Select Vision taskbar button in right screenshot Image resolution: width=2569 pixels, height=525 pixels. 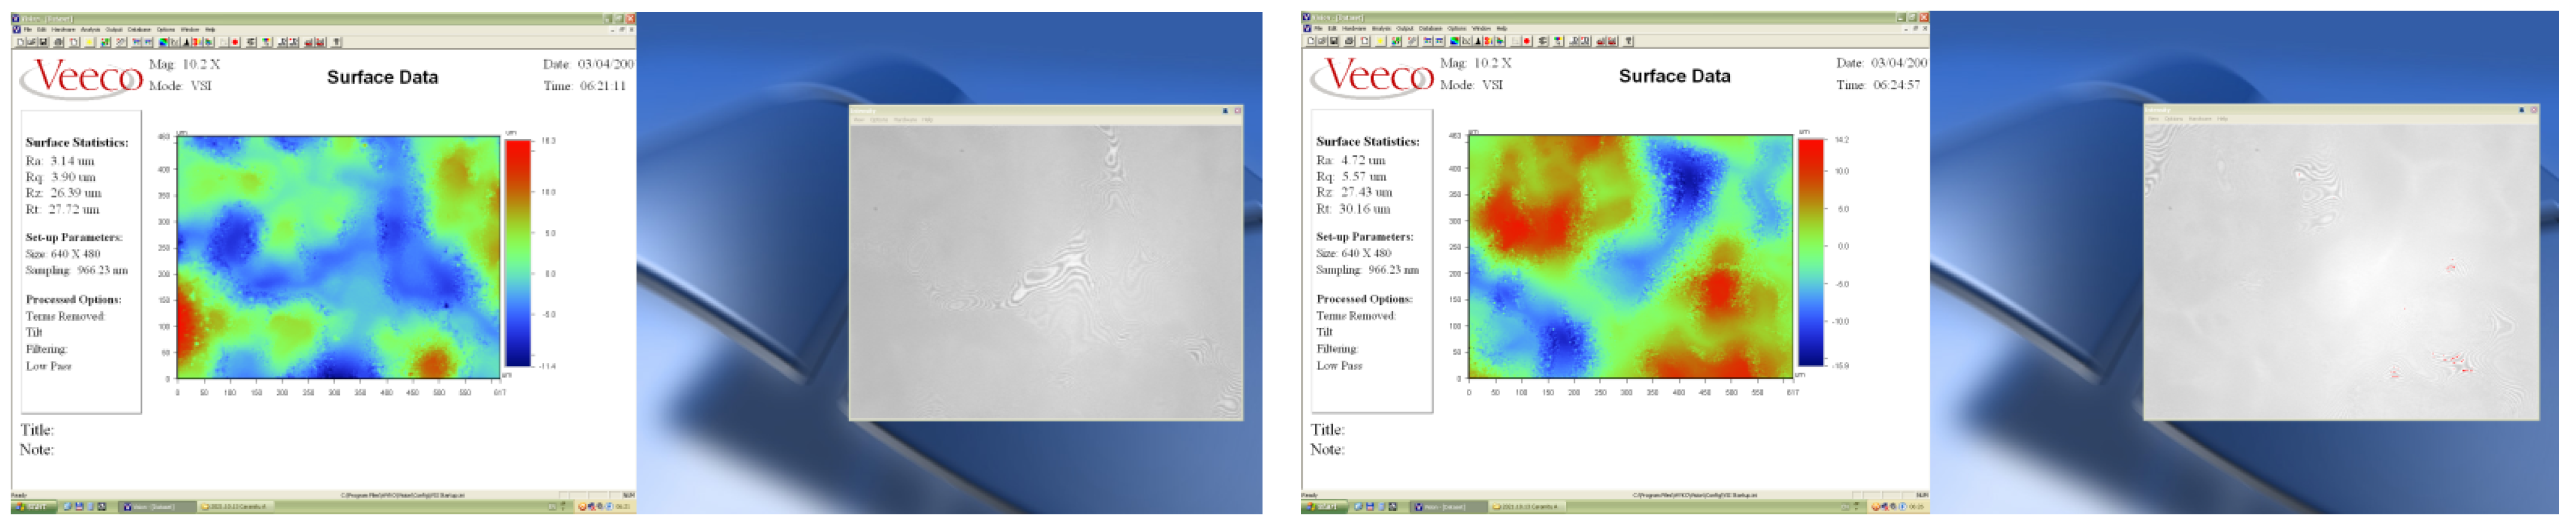(x=1449, y=507)
